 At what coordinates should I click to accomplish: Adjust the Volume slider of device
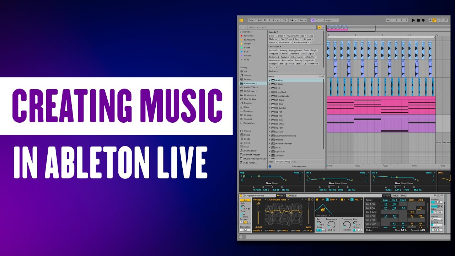click(437, 202)
